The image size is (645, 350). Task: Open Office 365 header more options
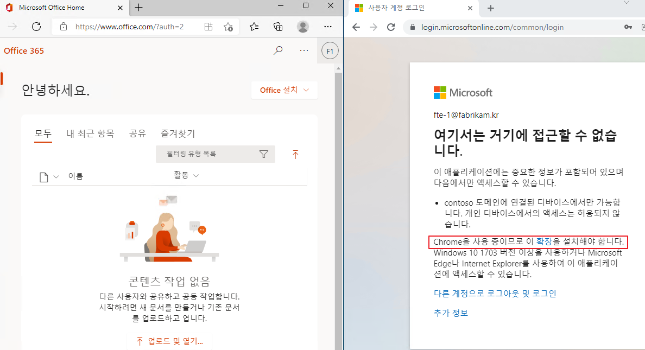(304, 50)
